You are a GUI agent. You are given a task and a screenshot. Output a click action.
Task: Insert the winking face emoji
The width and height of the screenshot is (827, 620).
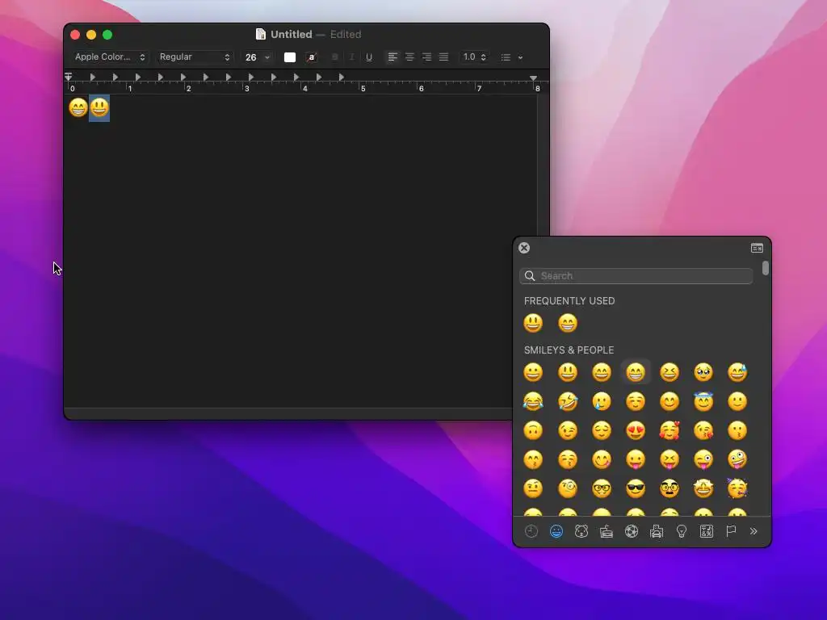[x=568, y=430]
